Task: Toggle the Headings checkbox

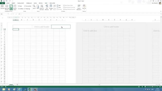Action: [27, 9]
